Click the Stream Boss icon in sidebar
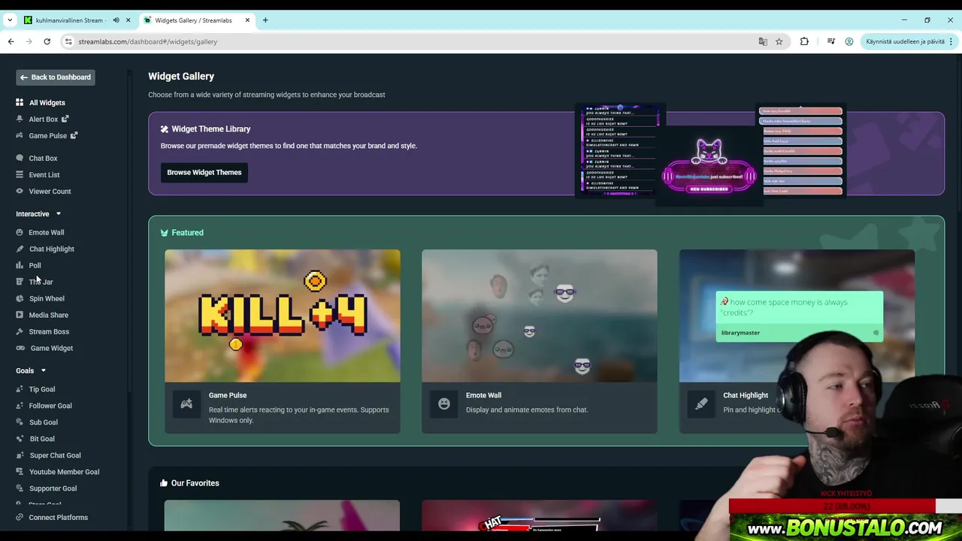The image size is (962, 541). (x=20, y=331)
